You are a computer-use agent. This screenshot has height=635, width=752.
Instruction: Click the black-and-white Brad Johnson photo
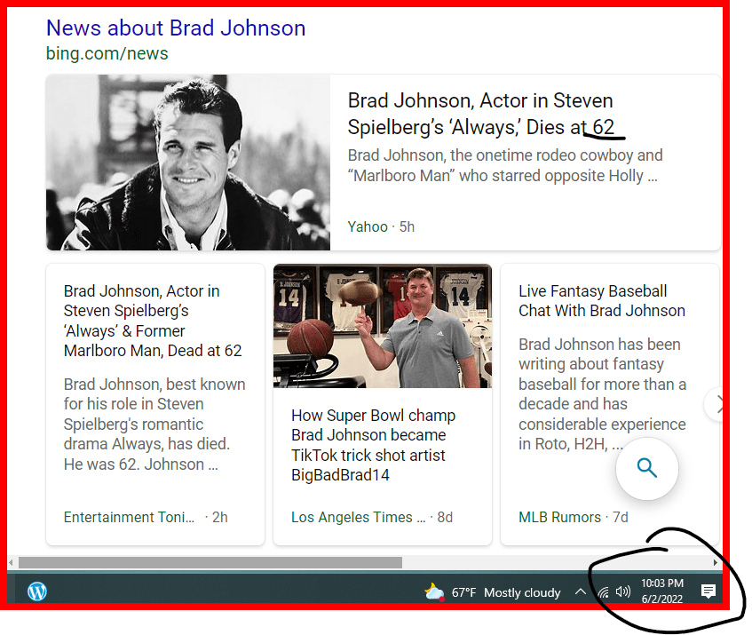point(188,163)
